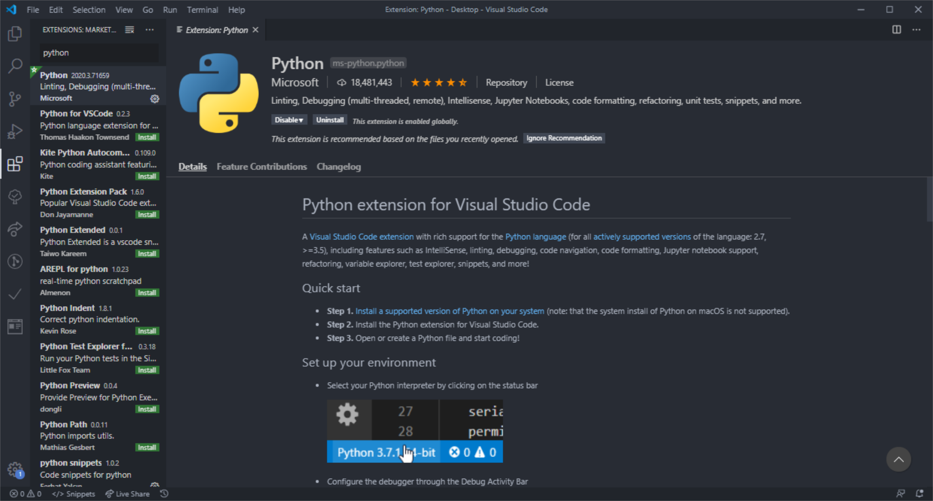
Task: Select the Extension: Python editor tab
Action: (217, 30)
